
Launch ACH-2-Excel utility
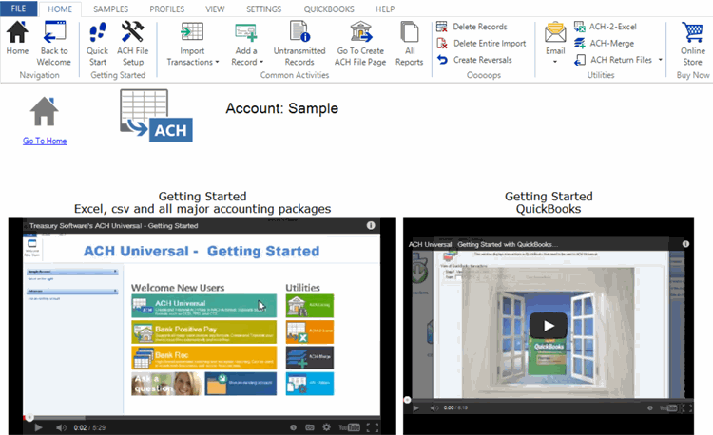point(606,27)
